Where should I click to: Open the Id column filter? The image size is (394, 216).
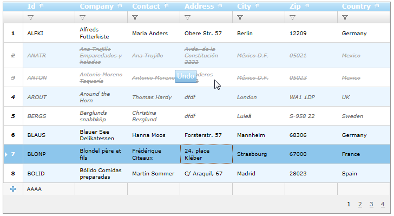[31, 17]
